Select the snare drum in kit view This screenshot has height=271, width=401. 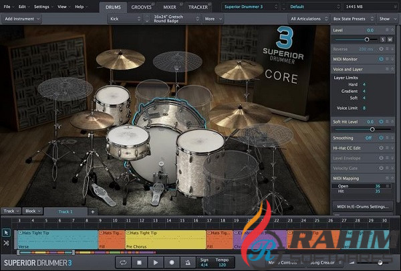(x=128, y=142)
